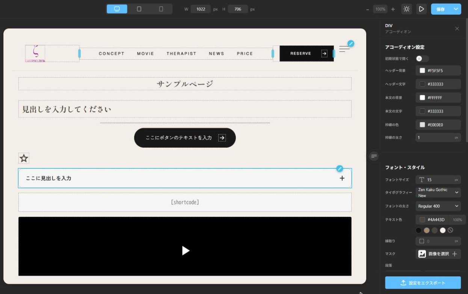Click the 縁取り value field
Screen dimensions: 468x294
[x=438, y=241]
